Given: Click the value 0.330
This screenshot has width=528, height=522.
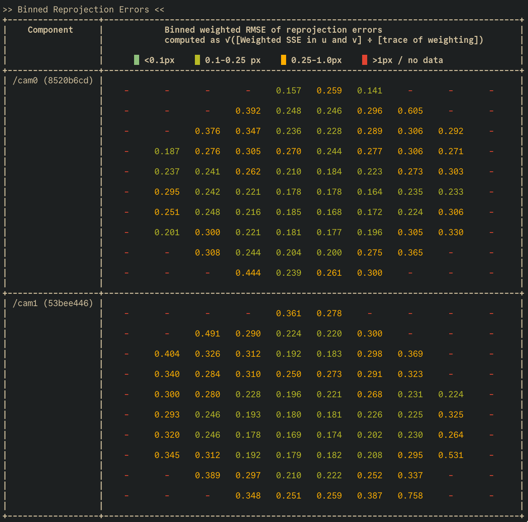Looking at the screenshot, I should (451, 232).
